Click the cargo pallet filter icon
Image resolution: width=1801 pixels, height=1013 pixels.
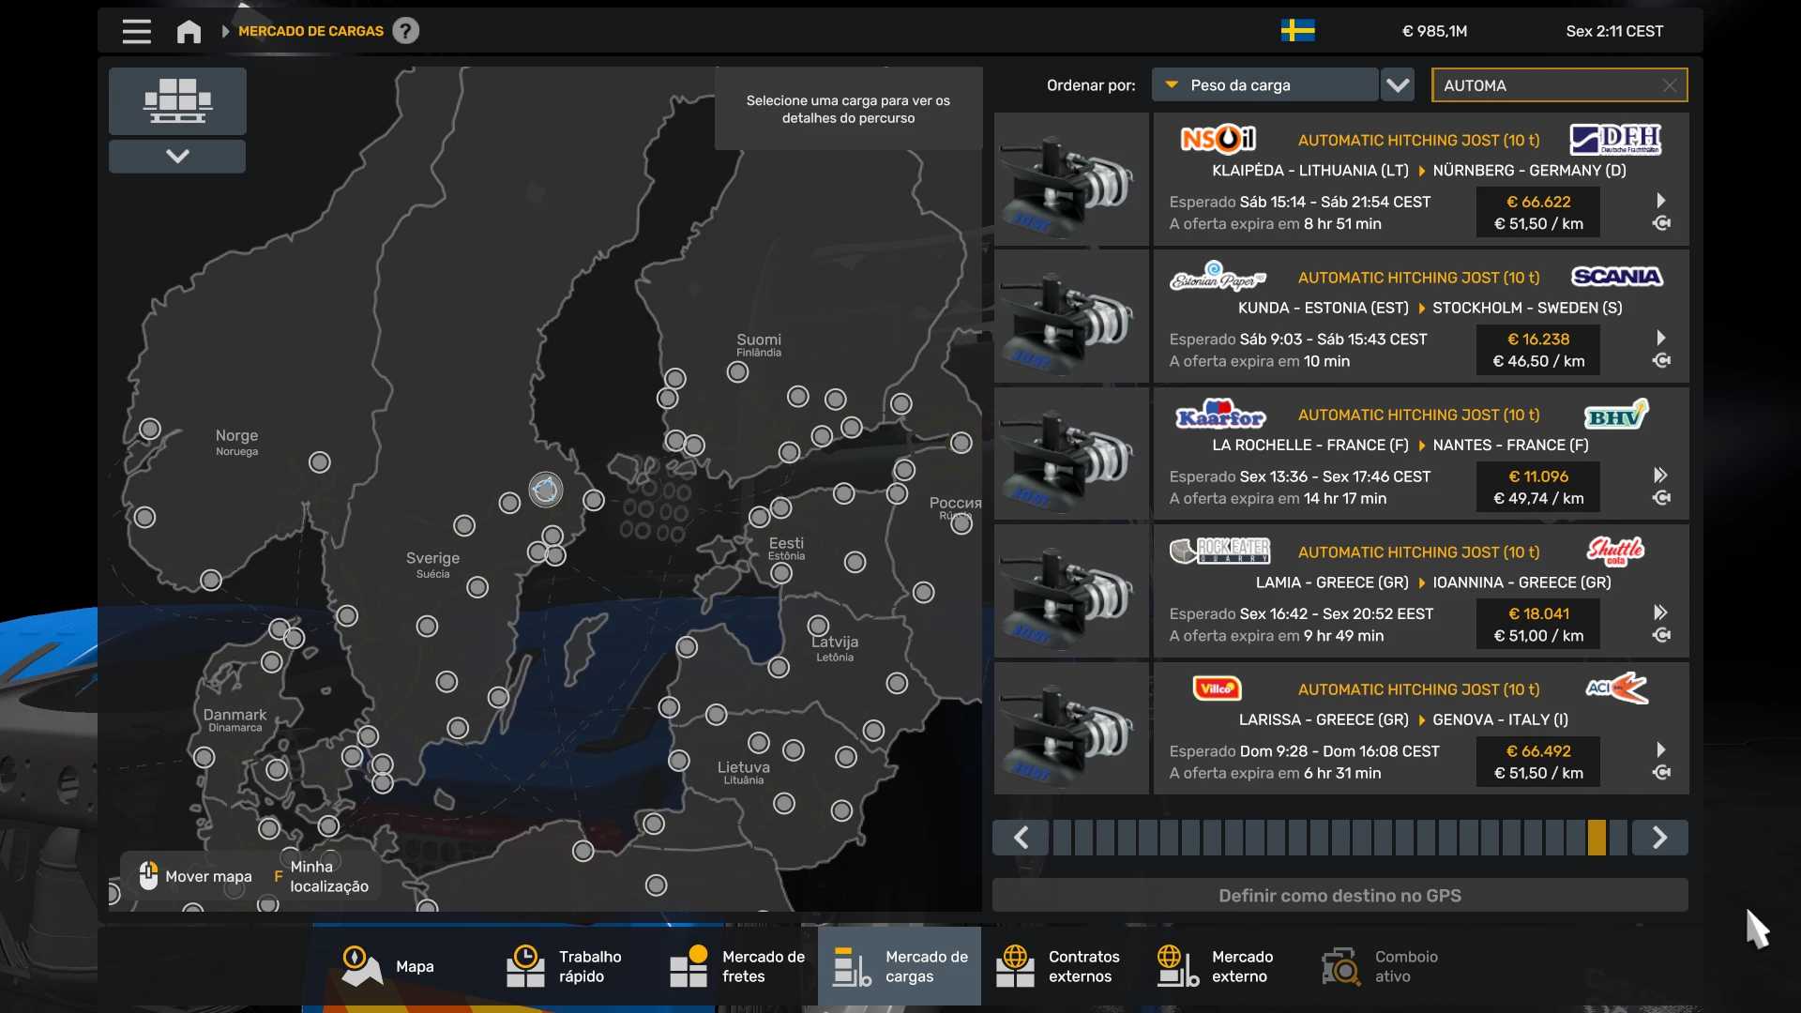click(x=177, y=100)
